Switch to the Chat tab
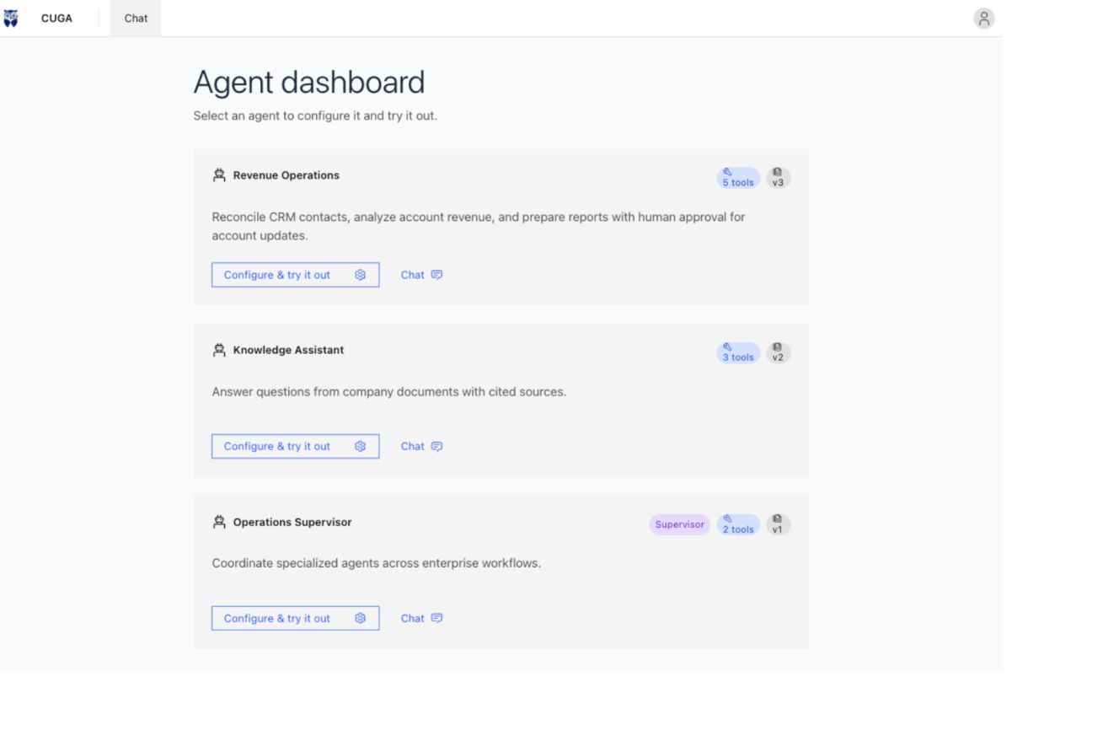 click(136, 19)
